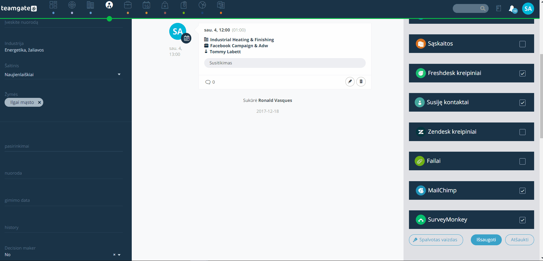Image resolution: width=543 pixels, height=261 pixels.
Task: Open the notifications bell
Action: tap(512, 9)
